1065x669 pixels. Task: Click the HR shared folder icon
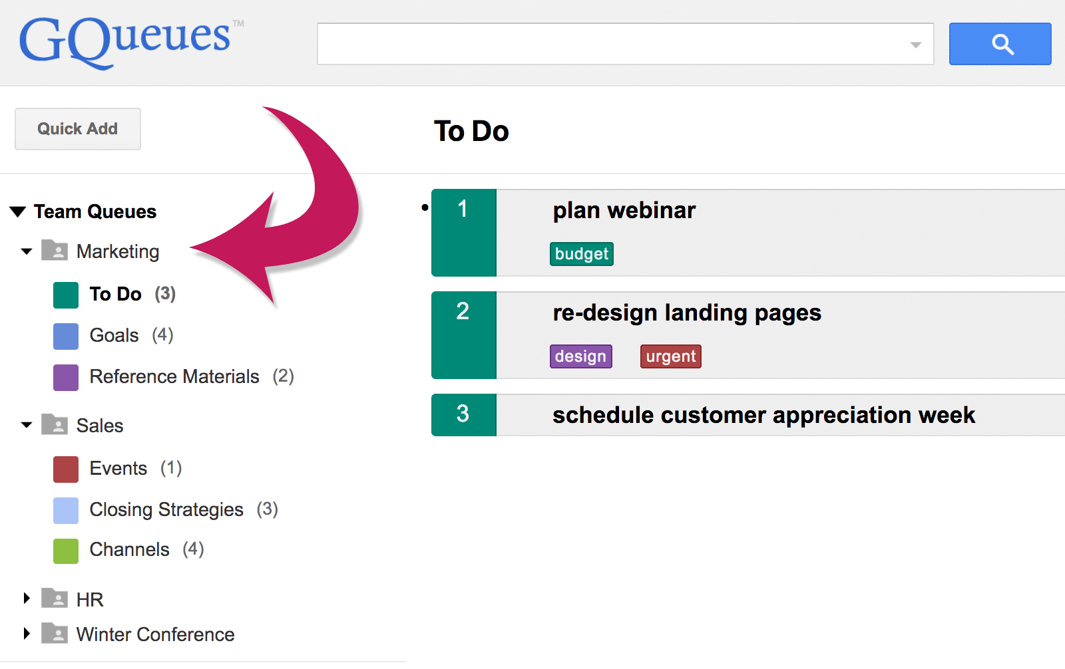[x=55, y=599]
